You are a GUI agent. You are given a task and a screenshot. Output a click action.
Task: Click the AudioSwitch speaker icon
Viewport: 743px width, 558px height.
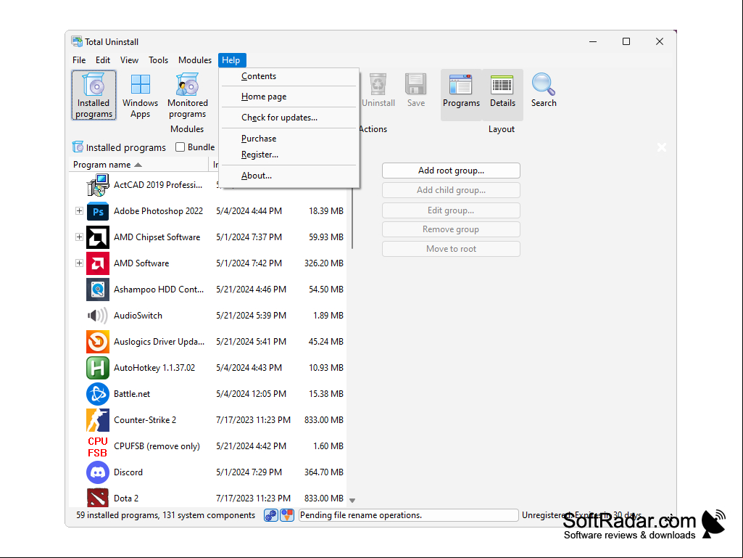coord(98,316)
